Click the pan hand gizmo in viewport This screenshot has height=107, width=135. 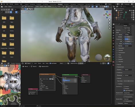click(109, 23)
